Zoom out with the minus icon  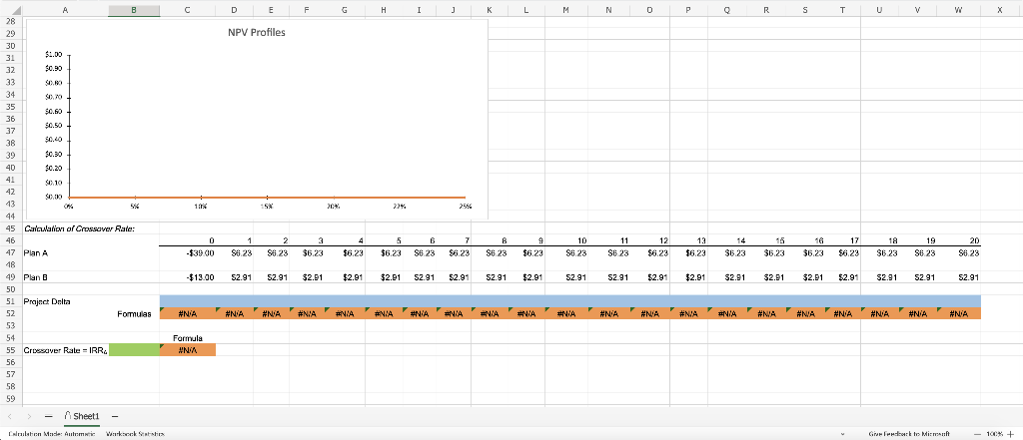[x=977, y=433]
